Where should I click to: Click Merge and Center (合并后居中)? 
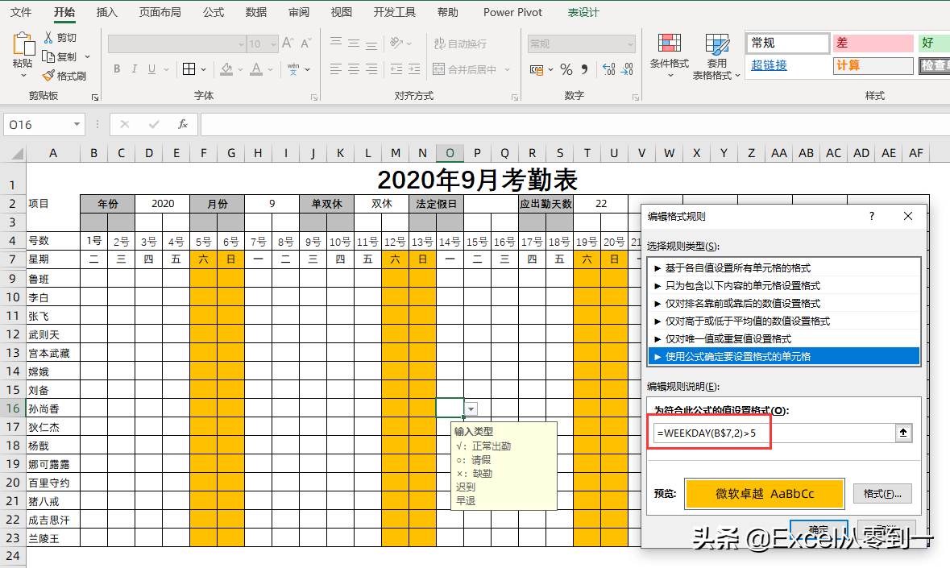465,69
